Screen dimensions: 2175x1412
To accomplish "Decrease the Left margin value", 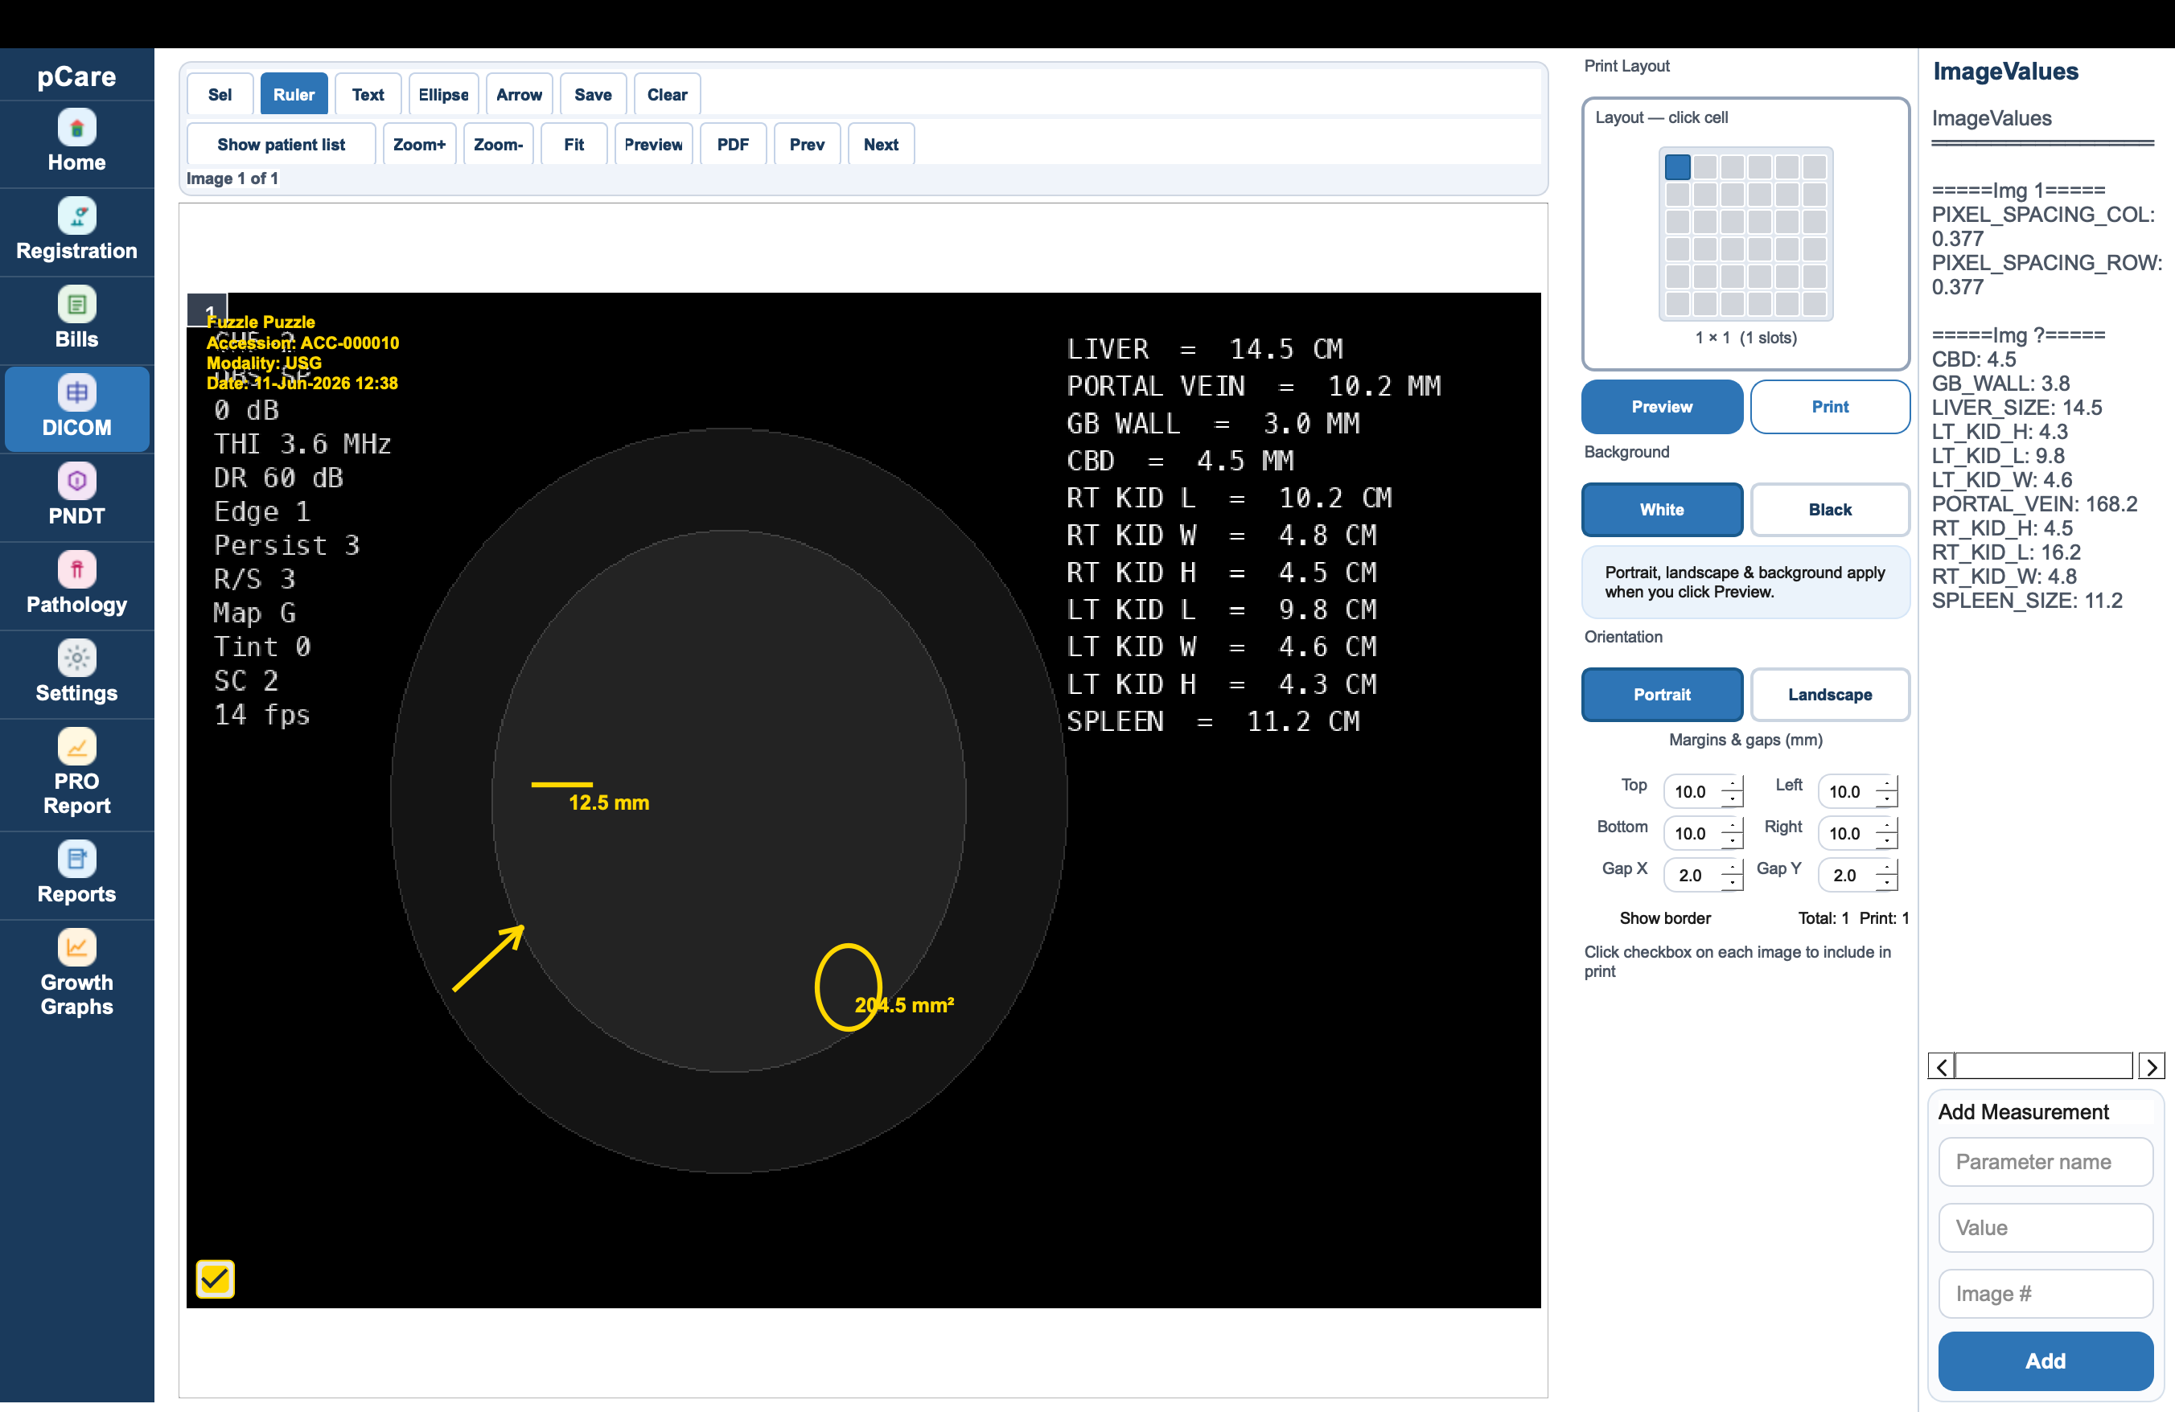I will [x=1887, y=799].
